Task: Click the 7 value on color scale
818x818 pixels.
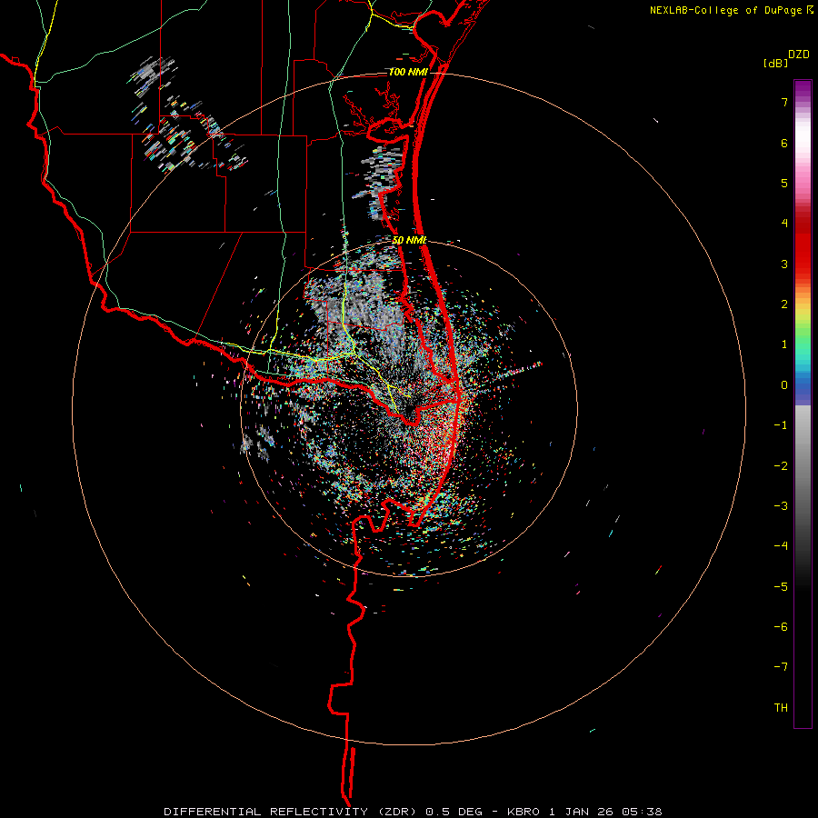Action: pyautogui.click(x=784, y=102)
